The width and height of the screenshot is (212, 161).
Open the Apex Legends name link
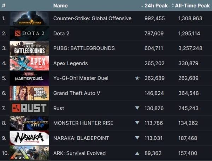pos(70,63)
